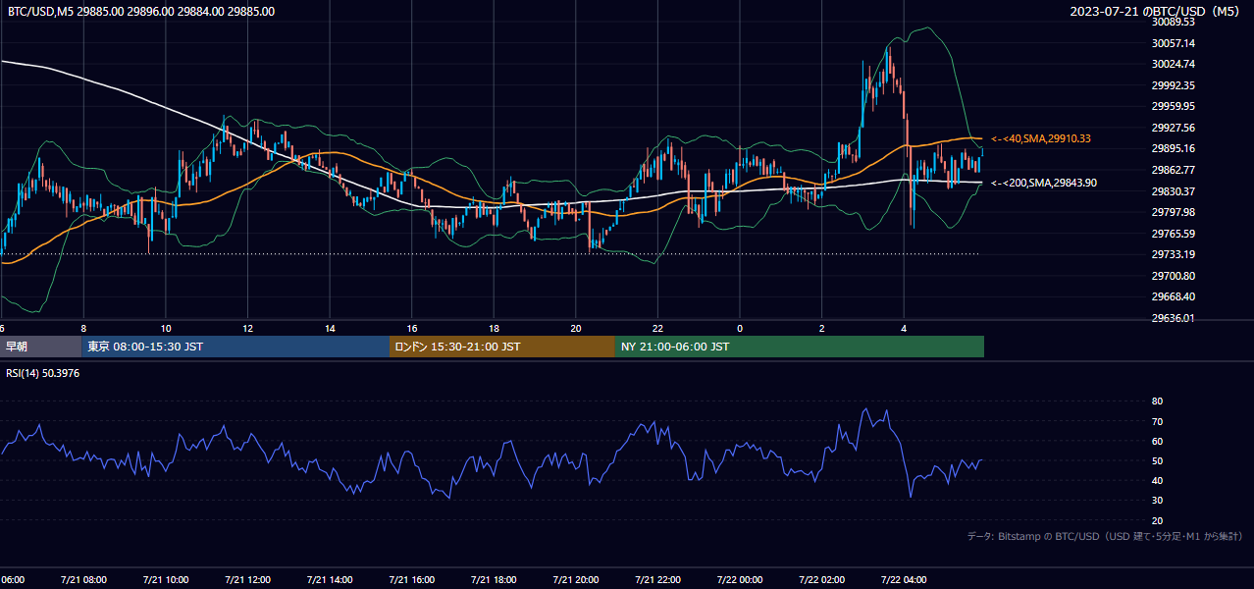Click the 29636.01 price axis label
Screen dimensions: 1254x589
pyautogui.click(x=1174, y=318)
